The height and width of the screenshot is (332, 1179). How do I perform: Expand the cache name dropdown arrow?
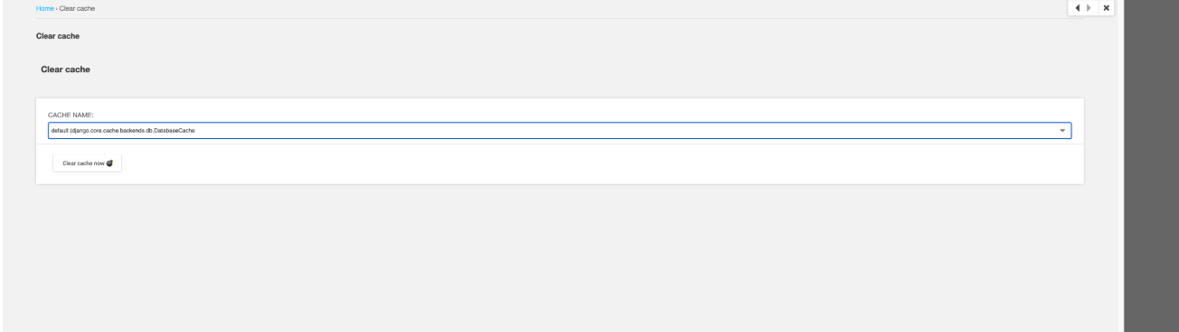[x=1062, y=131]
